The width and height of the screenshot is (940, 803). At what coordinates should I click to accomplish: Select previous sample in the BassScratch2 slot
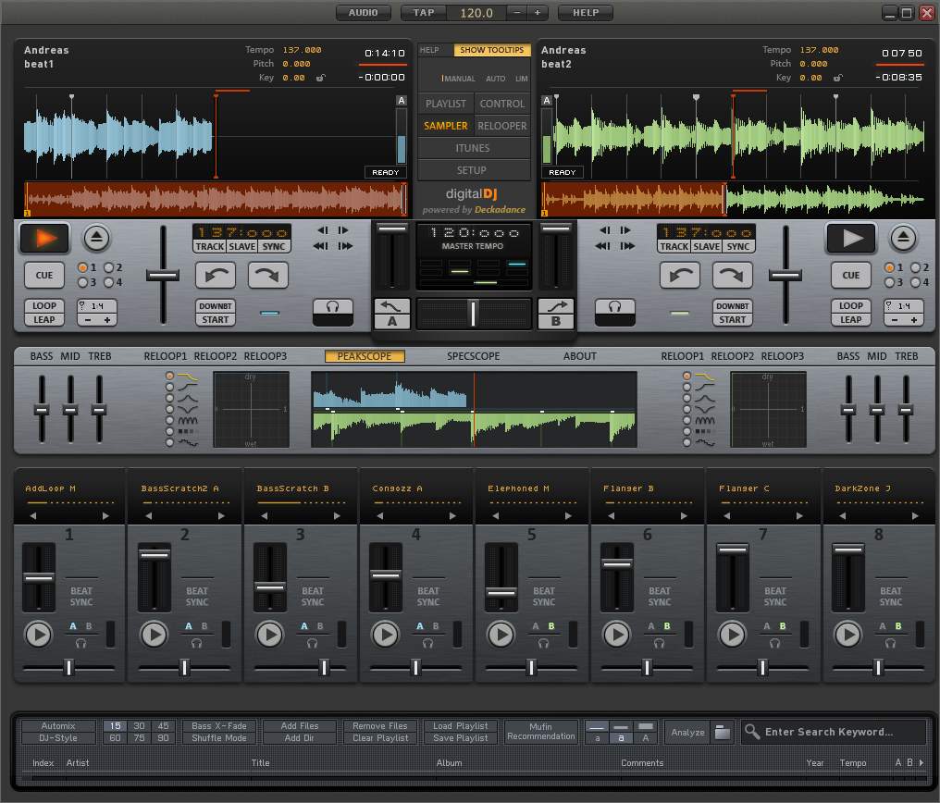coord(149,516)
